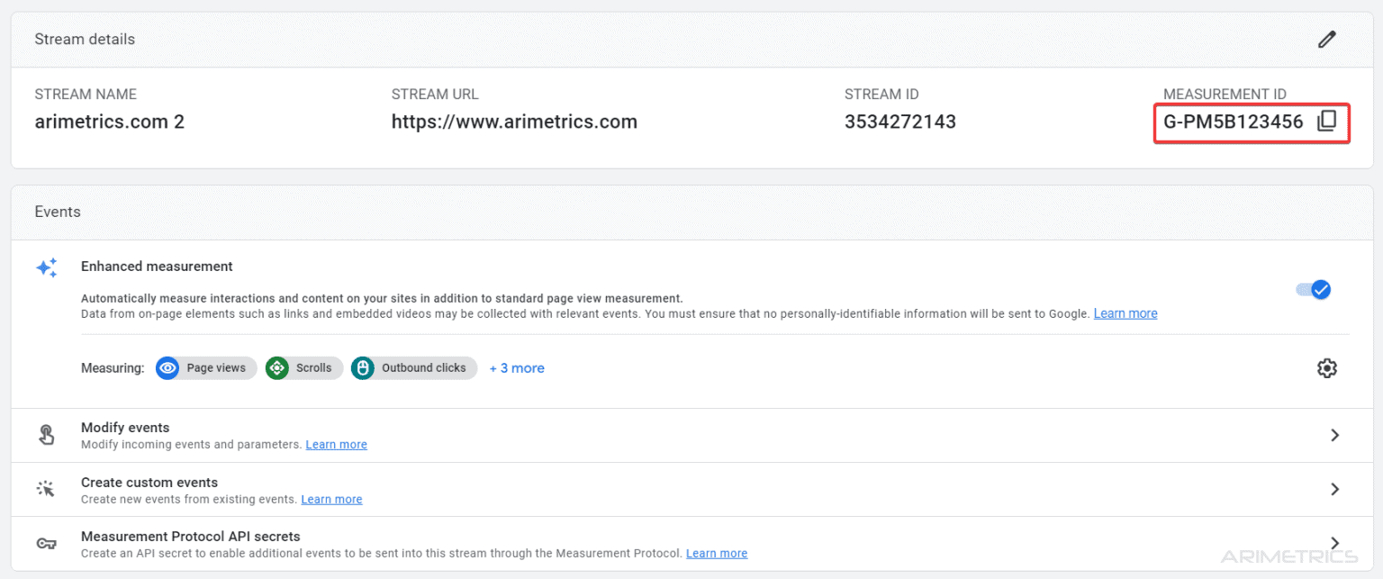Viewport: 1383px width, 579px height.
Task: Click the Scrolls measuring icon
Action: [276, 367]
